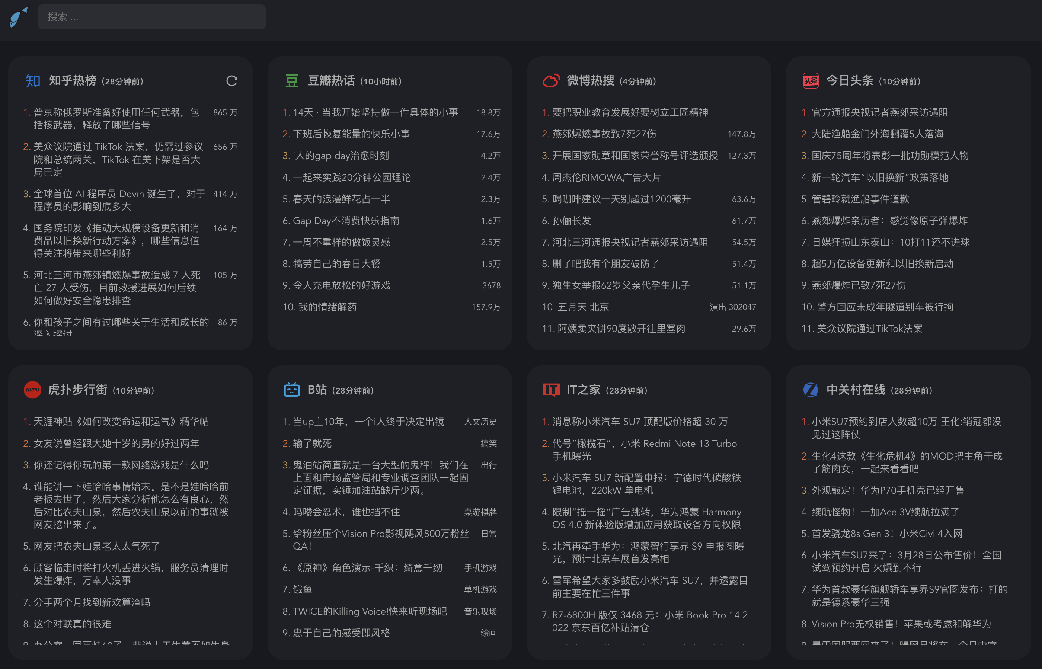1042x669 pixels.
Task: Open the 豆瓣热话 card title
Action: (x=331, y=81)
